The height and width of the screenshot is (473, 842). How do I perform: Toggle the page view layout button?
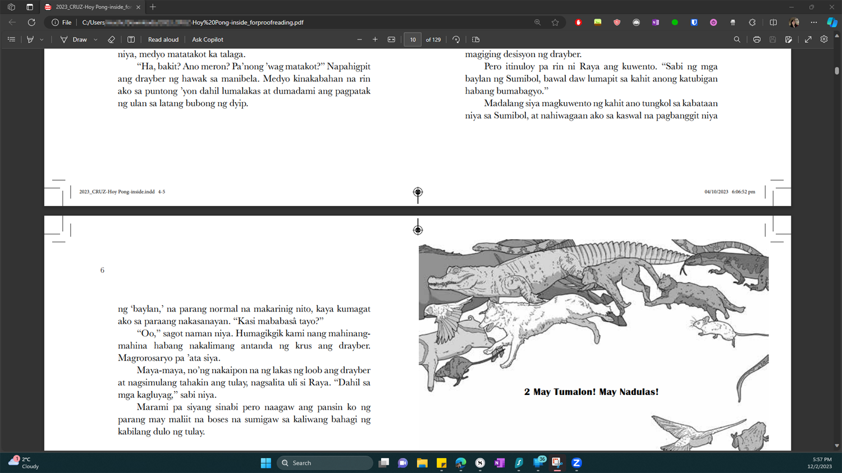click(x=475, y=40)
